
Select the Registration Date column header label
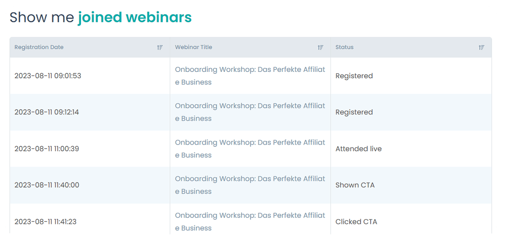coord(39,47)
